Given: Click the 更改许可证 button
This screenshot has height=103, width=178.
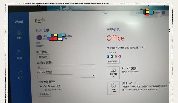Looking at the screenshot, I should tap(113, 61).
